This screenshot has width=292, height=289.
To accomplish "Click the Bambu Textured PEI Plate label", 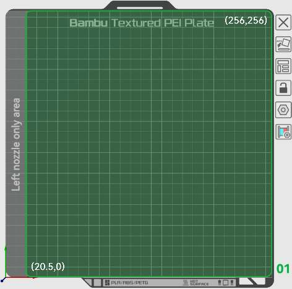I will click(x=142, y=23).
